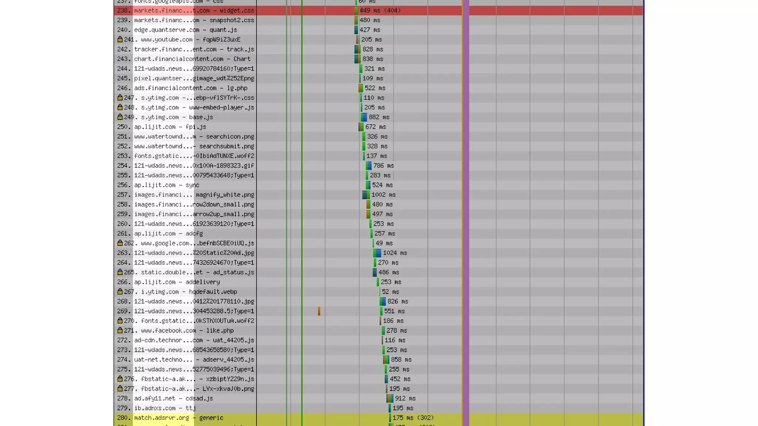Click lock icon beside request 247 s.ytimg.com css
The image size is (758, 426).
coord(120,98)
